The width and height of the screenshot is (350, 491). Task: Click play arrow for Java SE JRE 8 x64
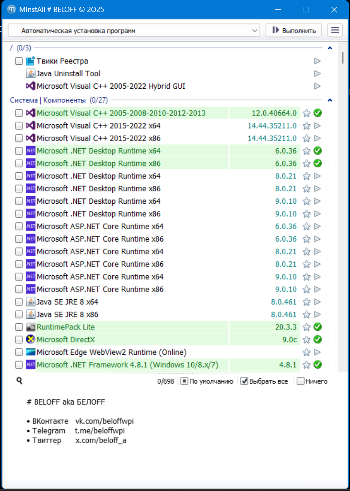tap(317, 302)
